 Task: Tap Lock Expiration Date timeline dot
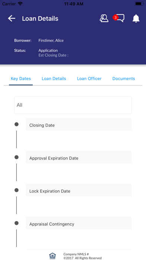point(16,190)
